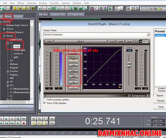Image resolution: width=166 pixels, height=138 pixels.
Task: Click the Output fader handle
Action: point(129,64)
